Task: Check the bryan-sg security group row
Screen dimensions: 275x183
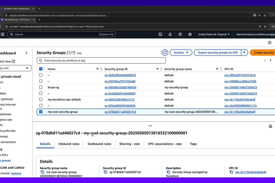Action: pyautogui.click(x=41, y=87)
